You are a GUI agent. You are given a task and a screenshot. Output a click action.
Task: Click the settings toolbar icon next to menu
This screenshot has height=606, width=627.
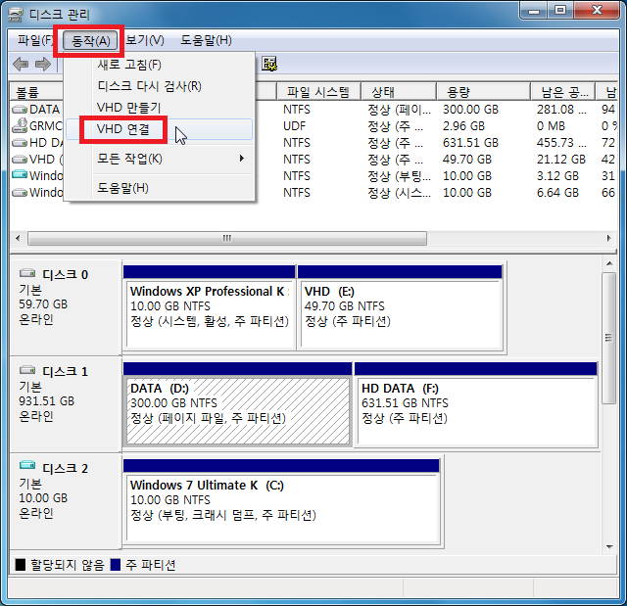pyautogui.click(x=269, y=64)
